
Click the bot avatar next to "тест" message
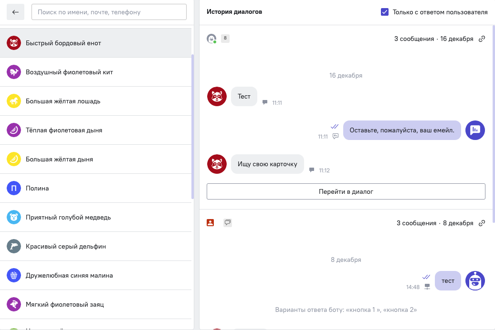475,280
